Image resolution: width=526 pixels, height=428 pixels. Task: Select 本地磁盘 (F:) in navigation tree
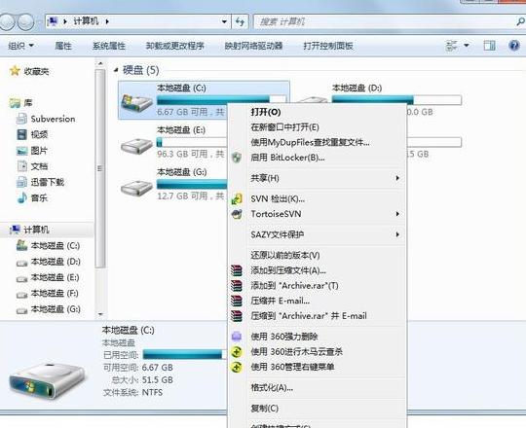pyautogui.click(x=49, y=294)
